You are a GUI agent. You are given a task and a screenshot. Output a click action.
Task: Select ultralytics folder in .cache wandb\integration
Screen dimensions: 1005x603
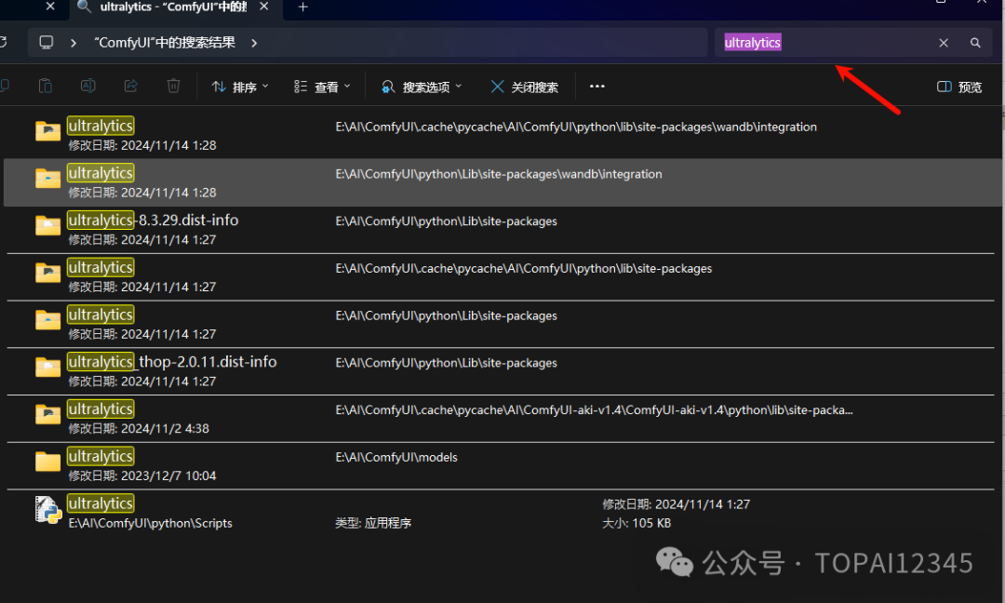tap(503, 135)
